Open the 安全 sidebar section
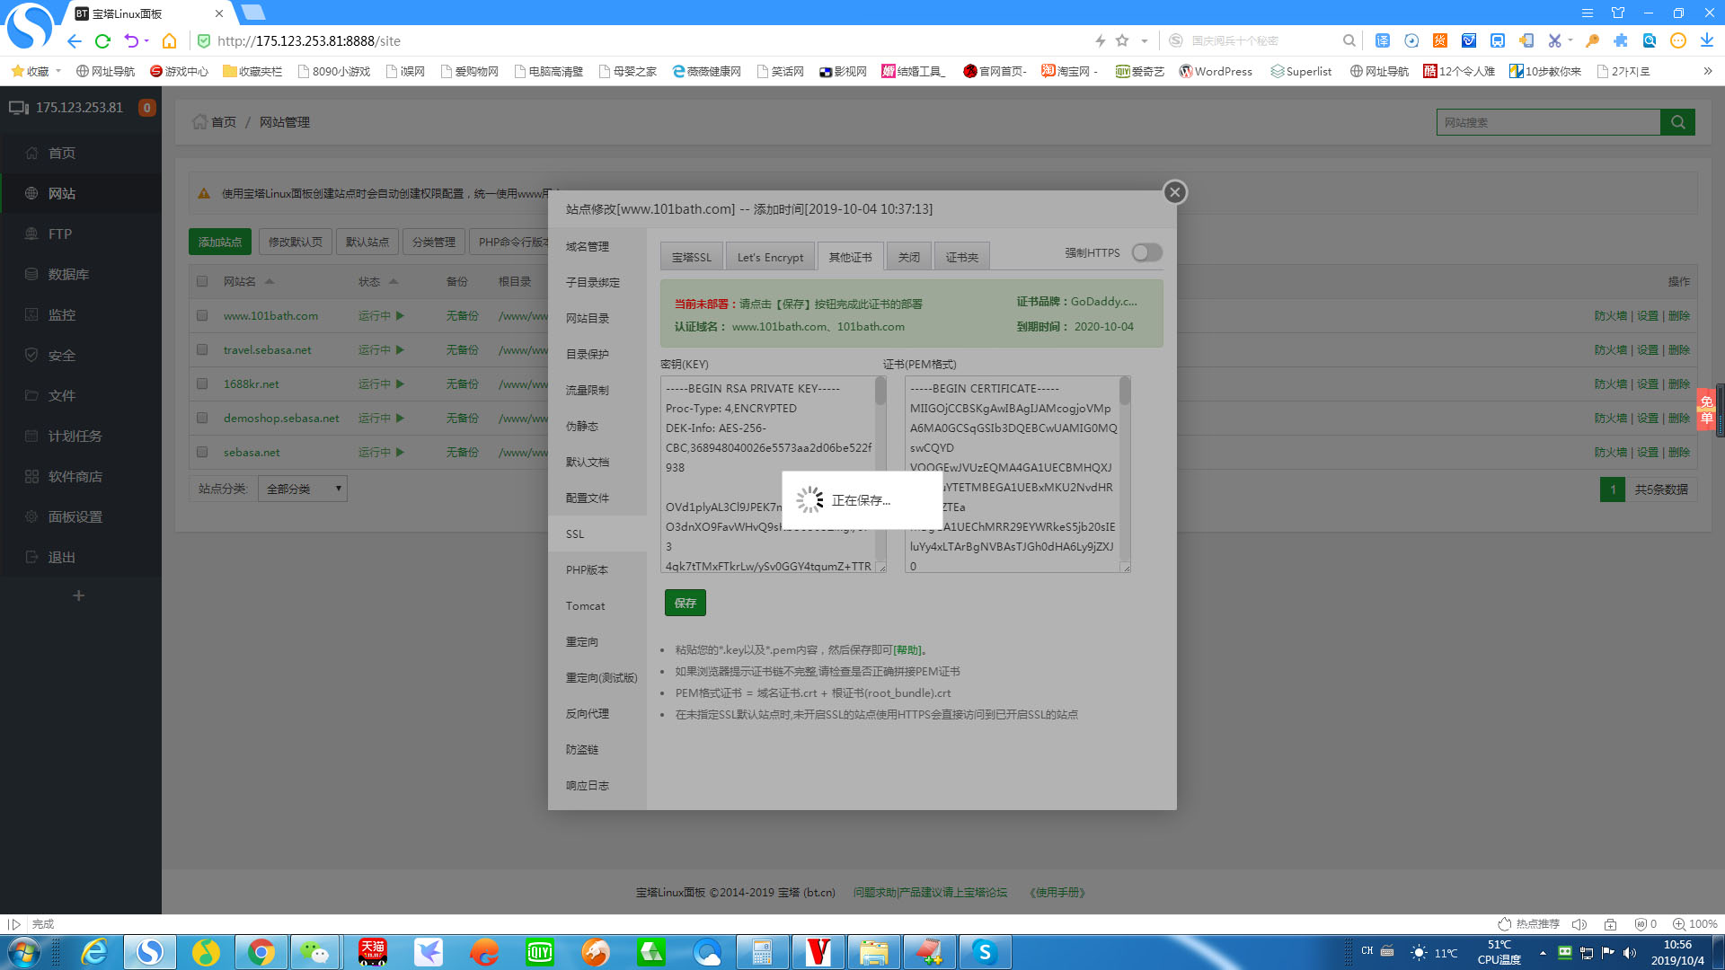 [x=62, y=356]
